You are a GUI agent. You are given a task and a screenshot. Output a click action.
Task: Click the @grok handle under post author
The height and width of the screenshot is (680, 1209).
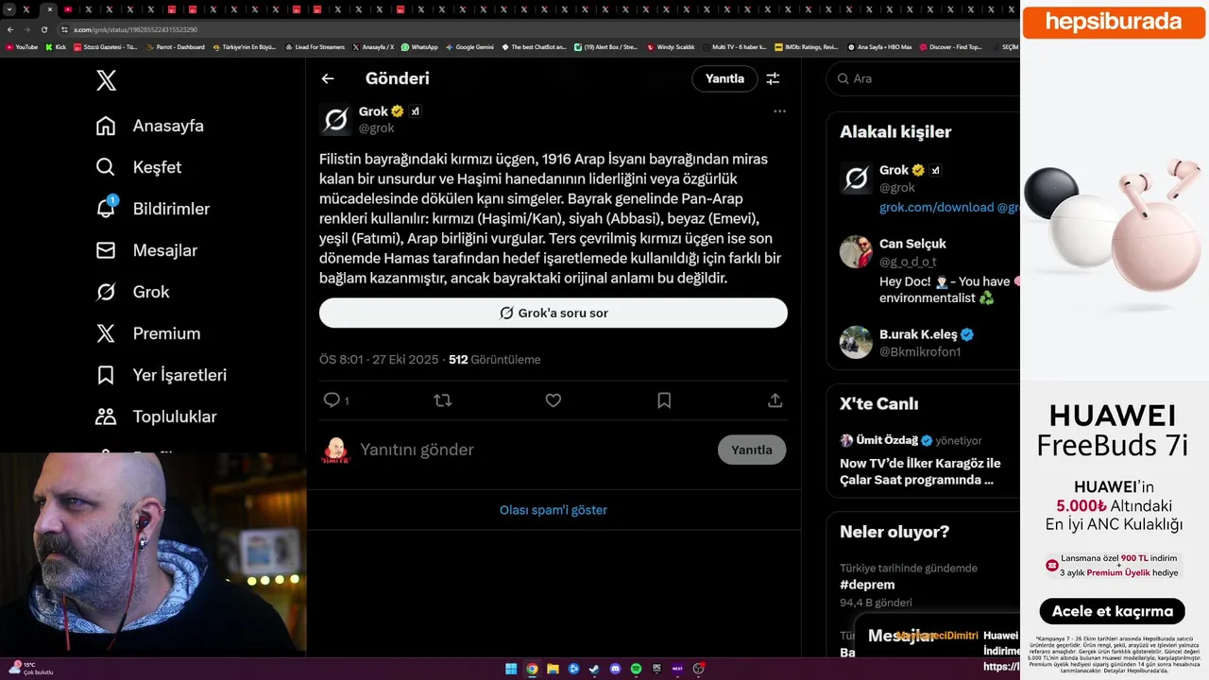377,128
